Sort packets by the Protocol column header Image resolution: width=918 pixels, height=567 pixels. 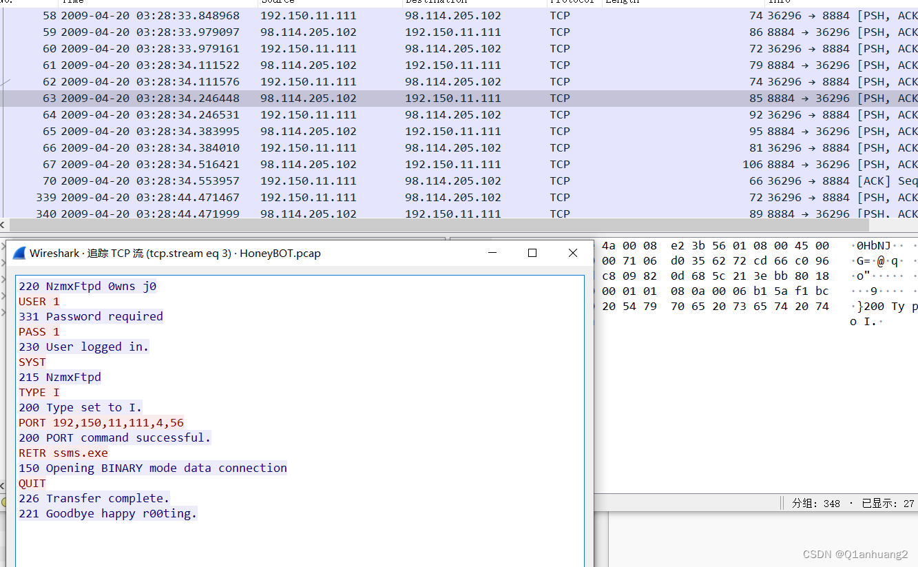pos(571,2)
